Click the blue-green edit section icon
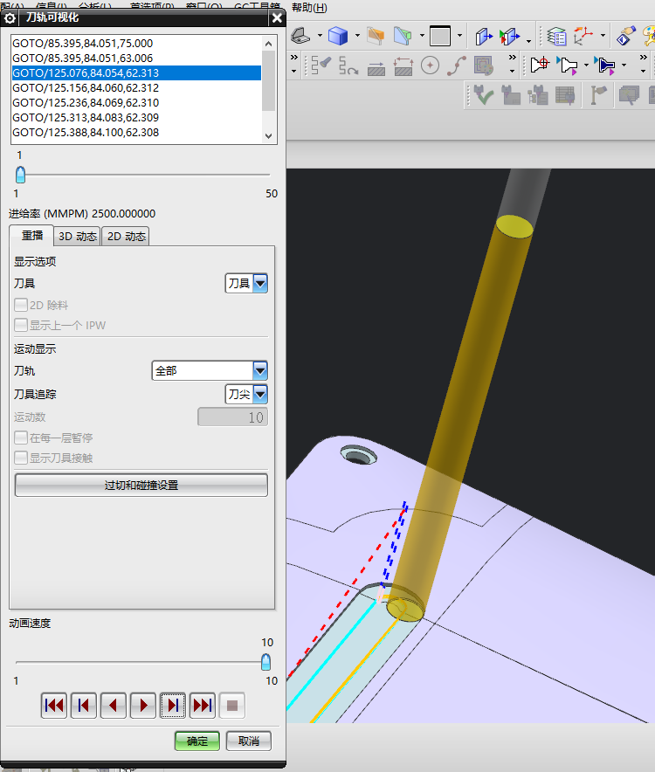Image resolution: width=655 pixels, height=772 pixels. 403,36
